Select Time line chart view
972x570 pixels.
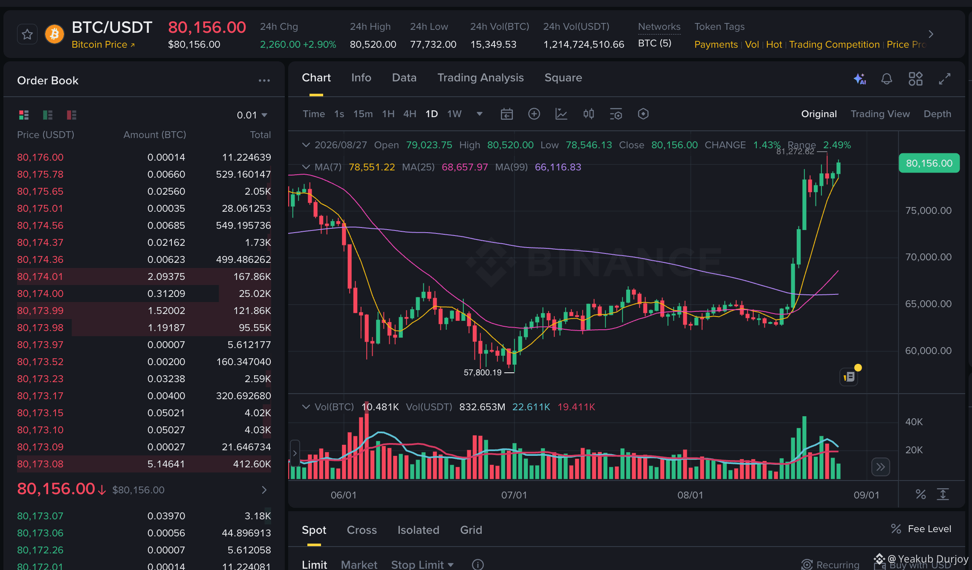coord(314,114)
